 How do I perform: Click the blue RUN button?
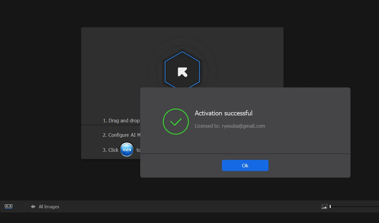pyautogui.click(x=127, y=150)
